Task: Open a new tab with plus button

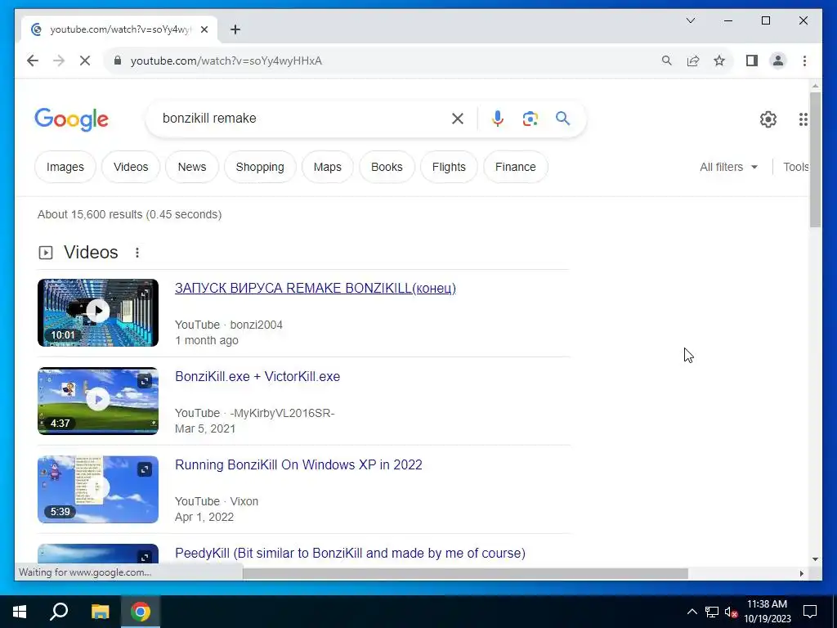Action: (235, 29)
